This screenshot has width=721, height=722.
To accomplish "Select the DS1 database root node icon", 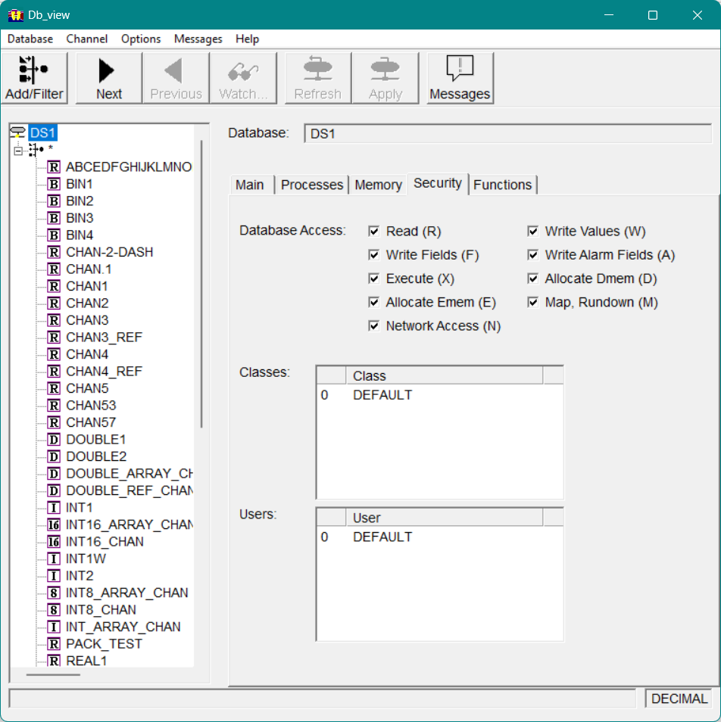I will tap(18, 132).
